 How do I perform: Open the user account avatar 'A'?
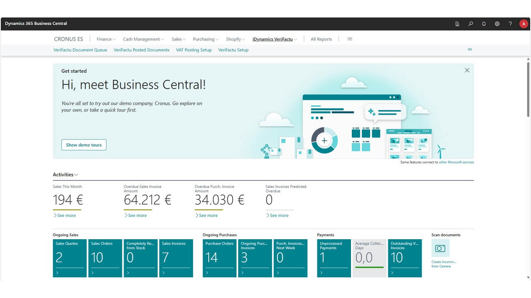524,24
